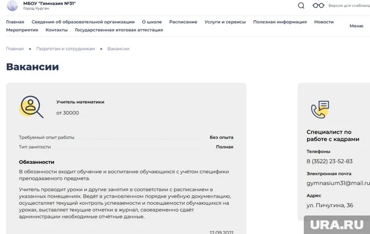Open the Контакты page

click(x=56, y=30)
